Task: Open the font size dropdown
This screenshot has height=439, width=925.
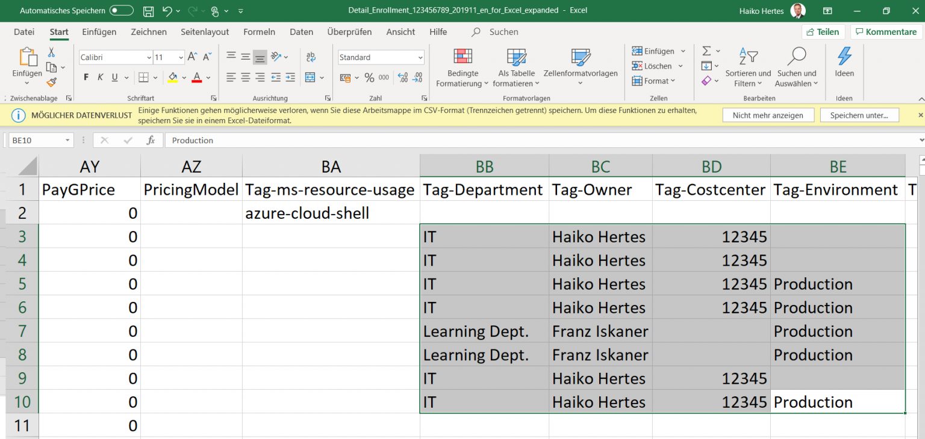Action: (181, 58)
